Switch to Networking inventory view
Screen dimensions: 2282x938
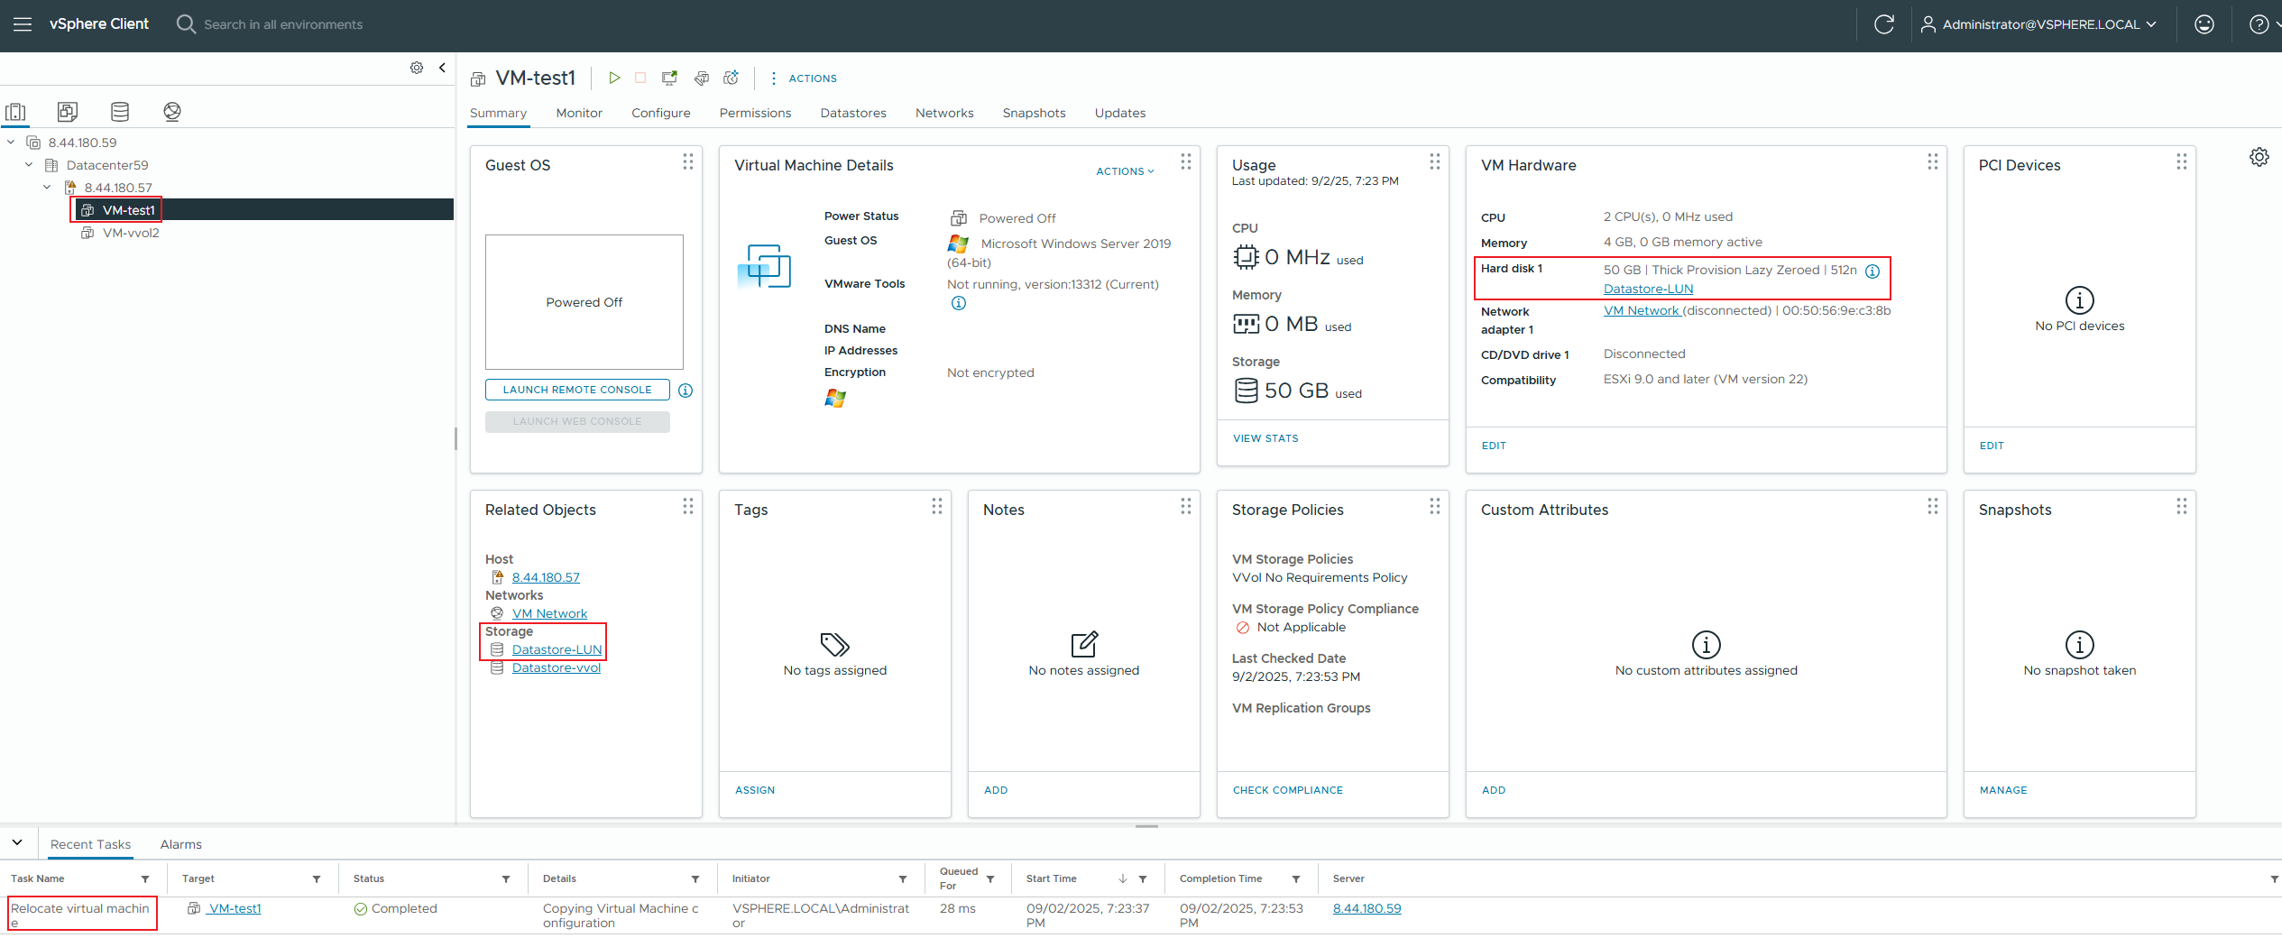click(x=172, y=112)
